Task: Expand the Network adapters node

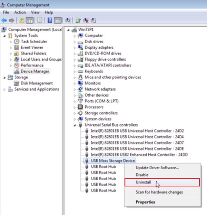Action: coord(75,89)
